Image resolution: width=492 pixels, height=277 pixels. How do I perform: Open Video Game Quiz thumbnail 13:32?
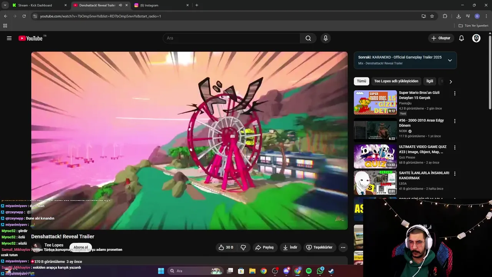coord(375,156)
